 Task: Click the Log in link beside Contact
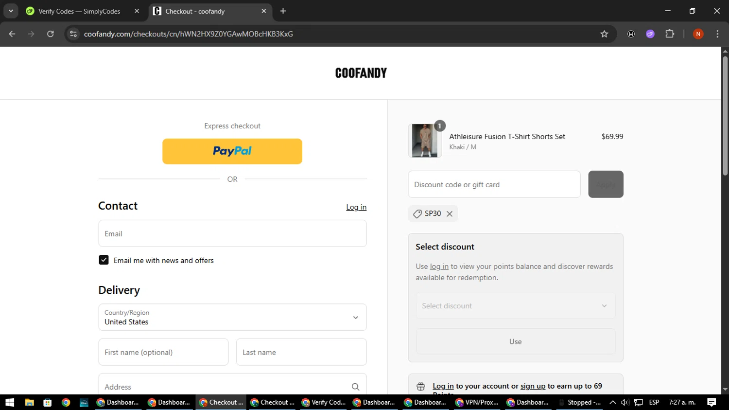point(356,207)
